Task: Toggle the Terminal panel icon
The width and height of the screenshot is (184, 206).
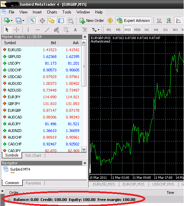Action: pos(61,21)
